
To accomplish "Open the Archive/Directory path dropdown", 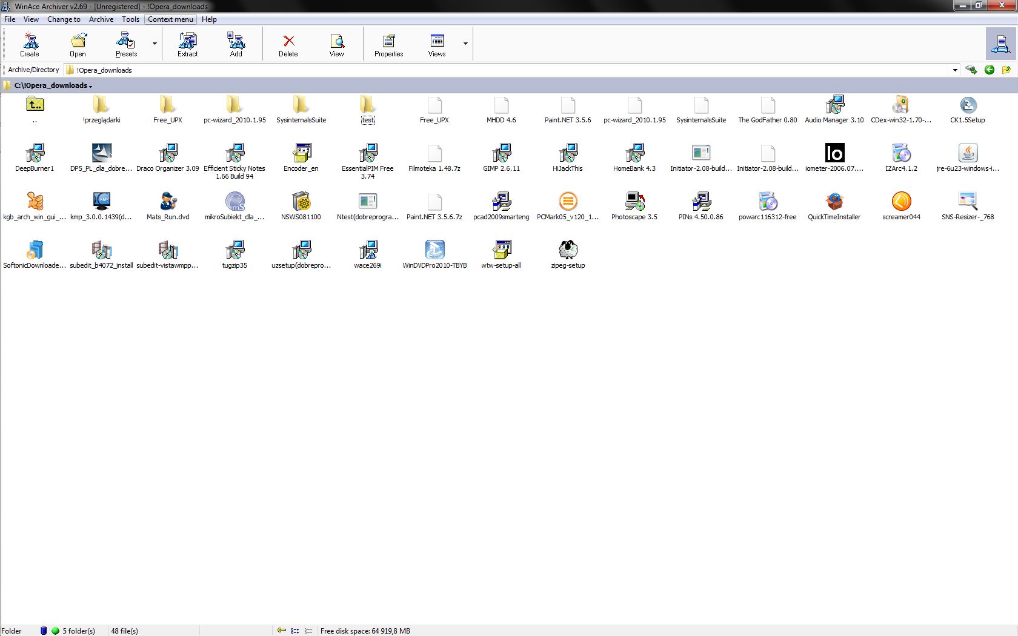I will pos(955,70).
